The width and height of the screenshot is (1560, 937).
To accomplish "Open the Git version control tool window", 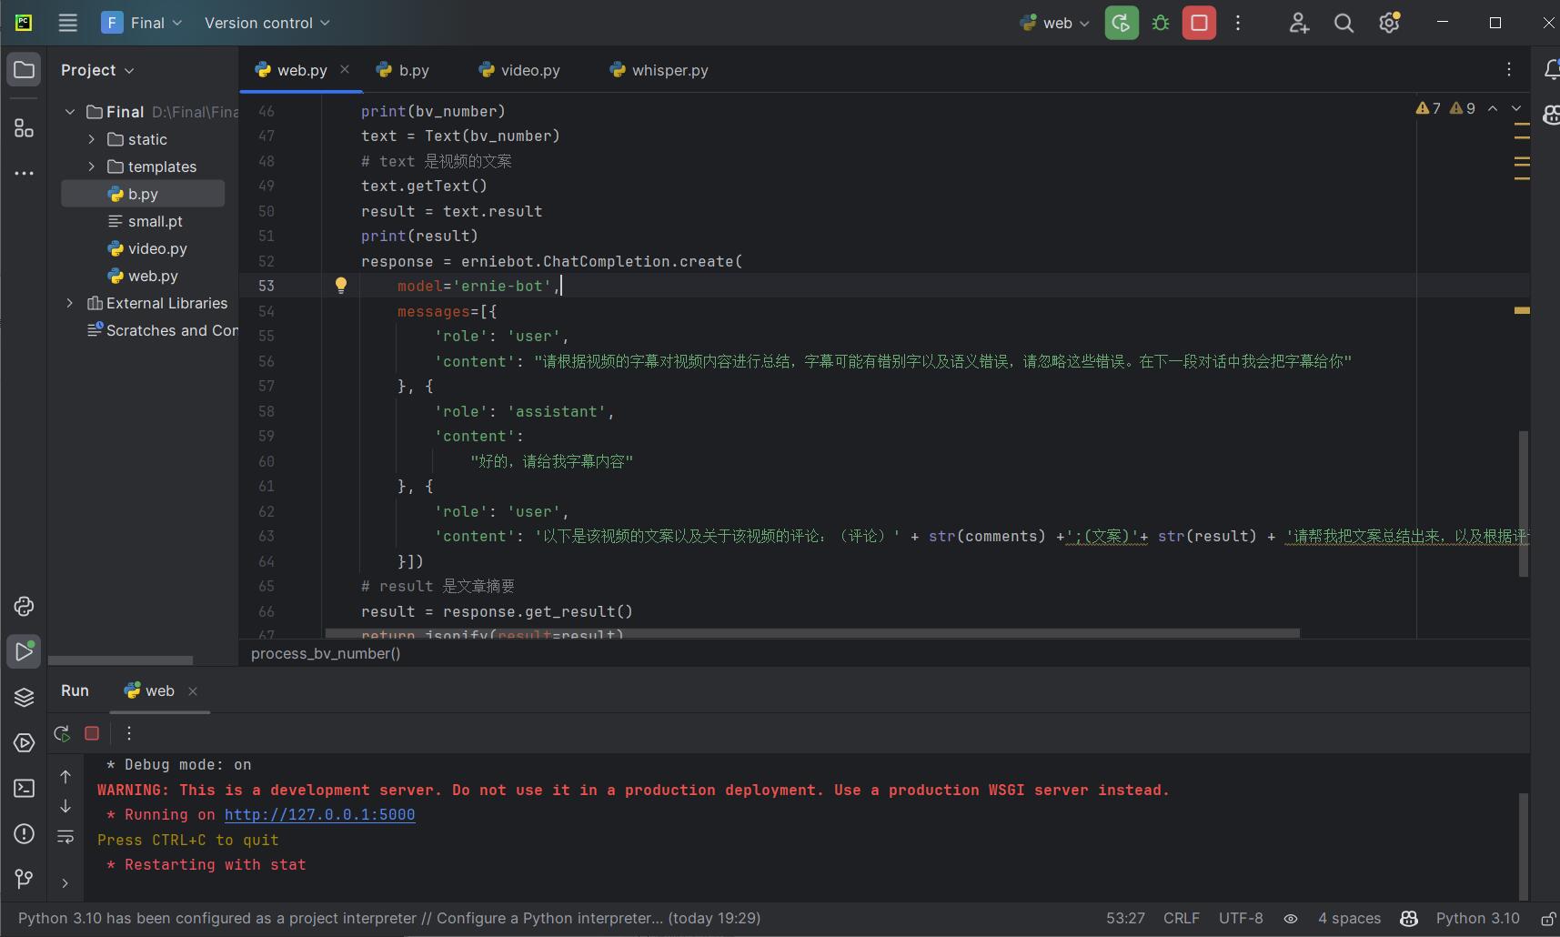I will 24,879.
